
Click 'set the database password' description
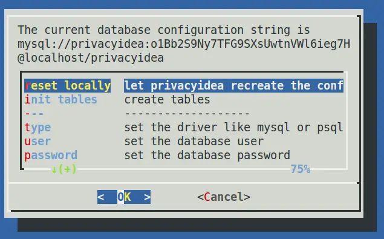click(x=207, y=156)
